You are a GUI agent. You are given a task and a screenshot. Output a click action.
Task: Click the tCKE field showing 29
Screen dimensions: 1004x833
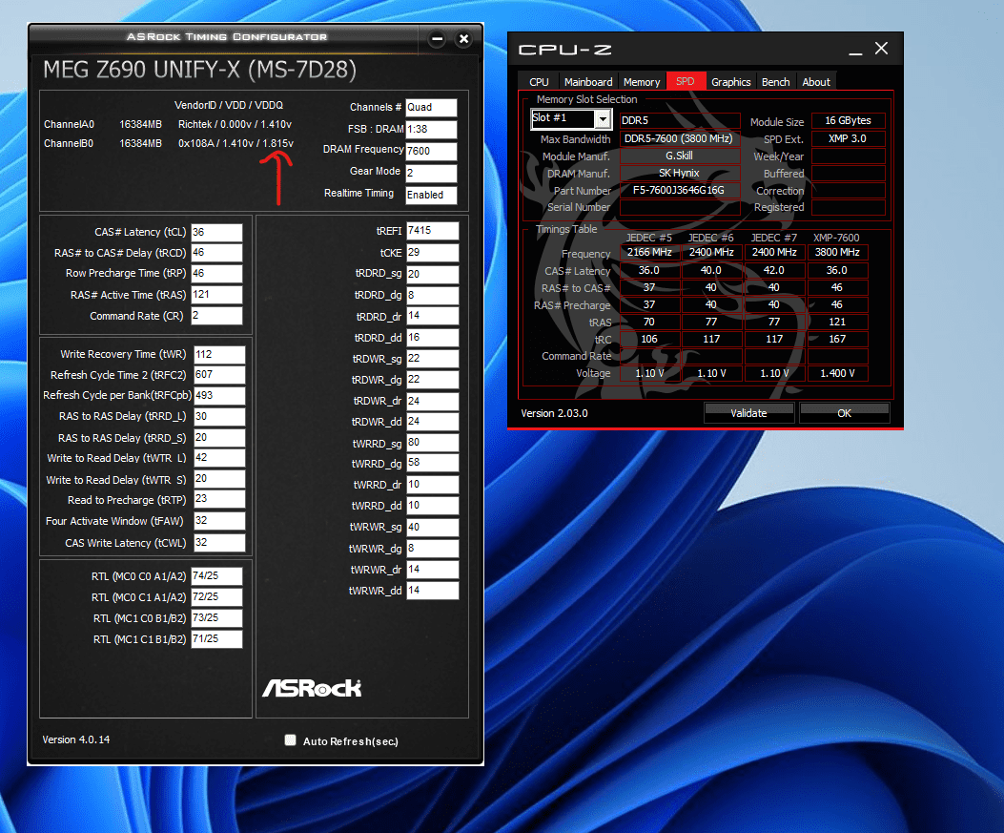[x=432, y=253]
